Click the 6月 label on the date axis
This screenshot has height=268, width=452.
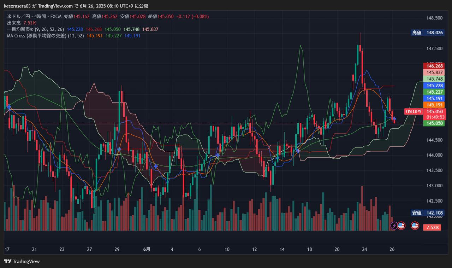coord(147,249)
